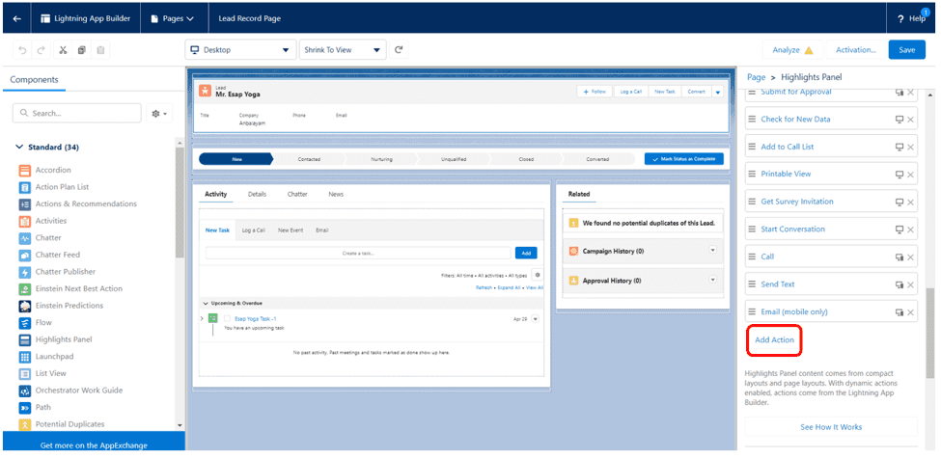The image size is (941, 459).
Task: Remove the Add to Call List action
Action: (910, 147)
